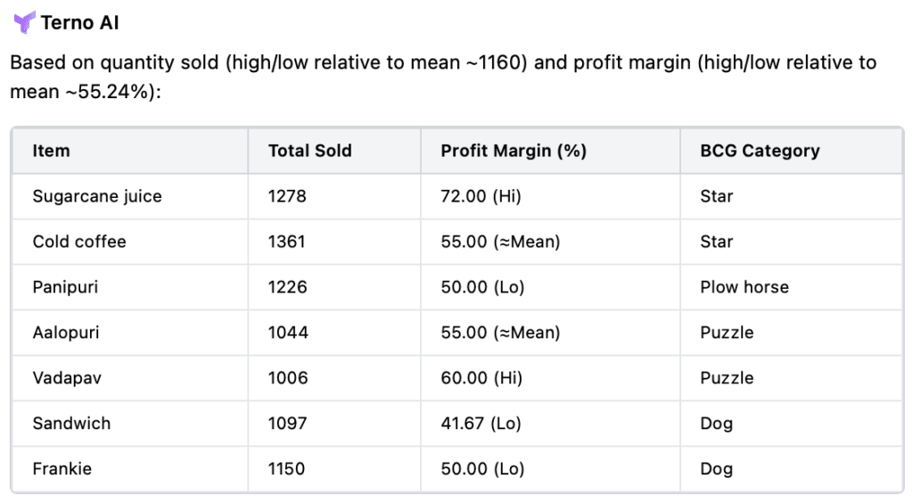Click the BCG Category column header
Image resolution: width=913 pixels, height=503 pixels.
point(760,151)
